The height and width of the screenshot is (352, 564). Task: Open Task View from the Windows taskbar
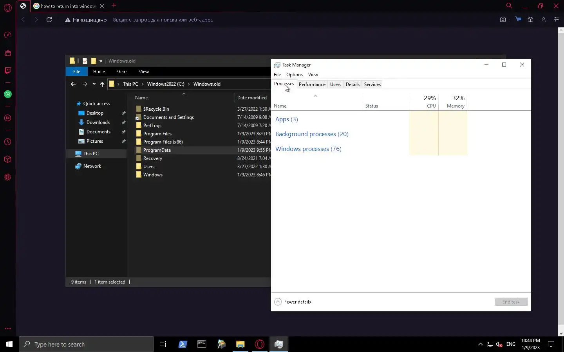pyautogui.click(x=163, y=344)
